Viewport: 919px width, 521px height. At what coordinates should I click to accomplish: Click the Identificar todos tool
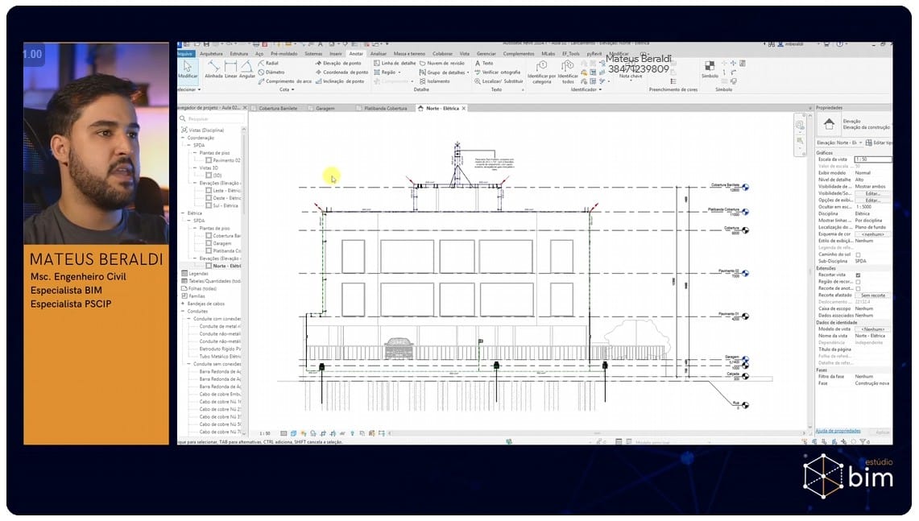[568, 71]
